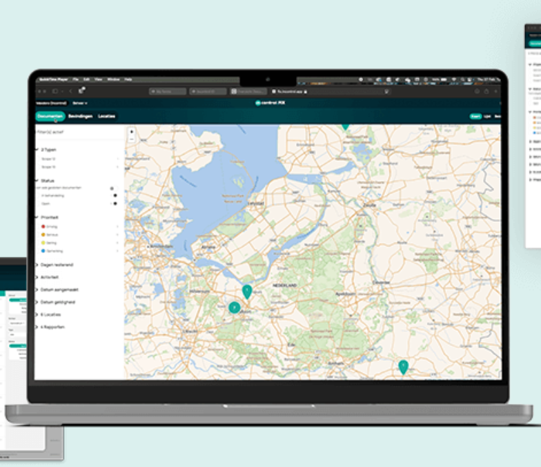Expand the Activiteit filter section
541x467 pixels.
coord(50,277)
